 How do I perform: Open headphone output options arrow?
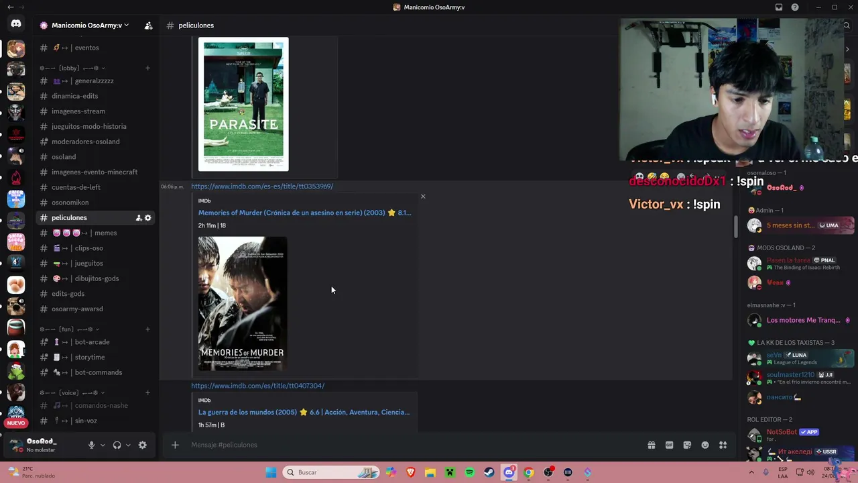(127, 445)
